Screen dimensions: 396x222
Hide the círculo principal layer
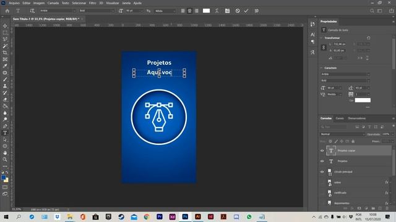tap(322, 171)
